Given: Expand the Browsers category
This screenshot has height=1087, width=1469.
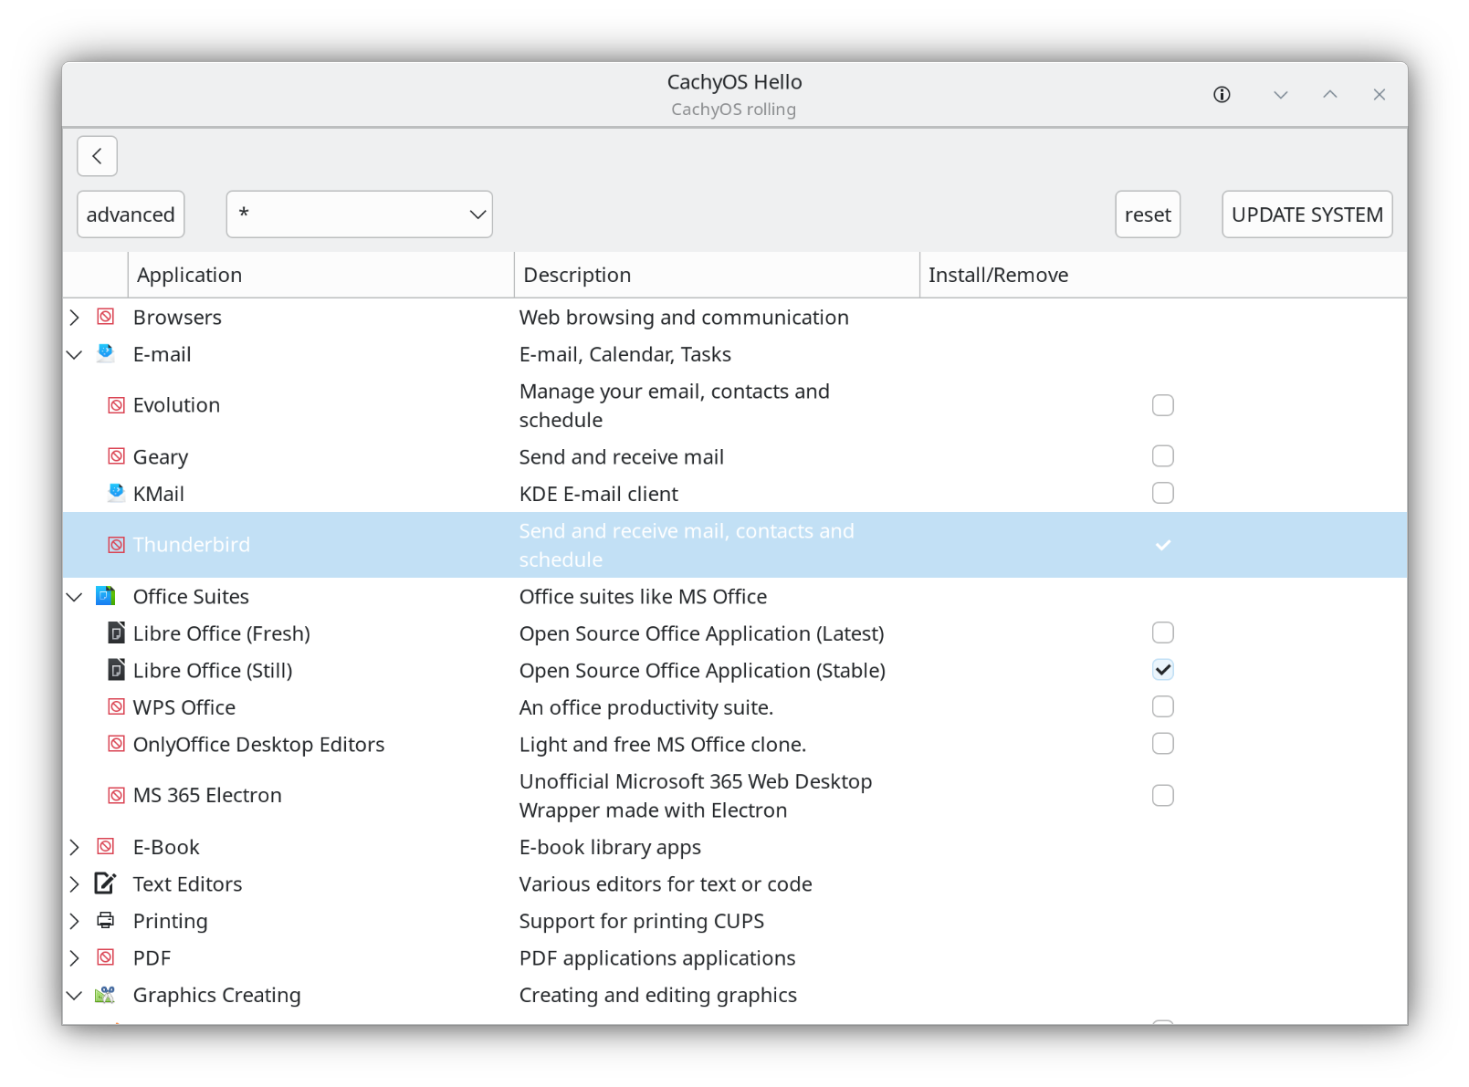Looking at the screenshot, I should pos(75,317).
